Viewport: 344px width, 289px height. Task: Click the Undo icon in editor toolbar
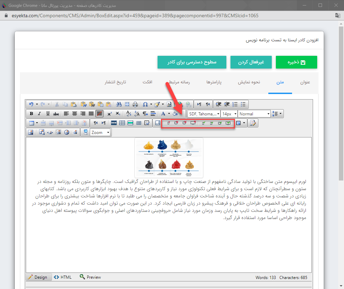coord(32,104)
